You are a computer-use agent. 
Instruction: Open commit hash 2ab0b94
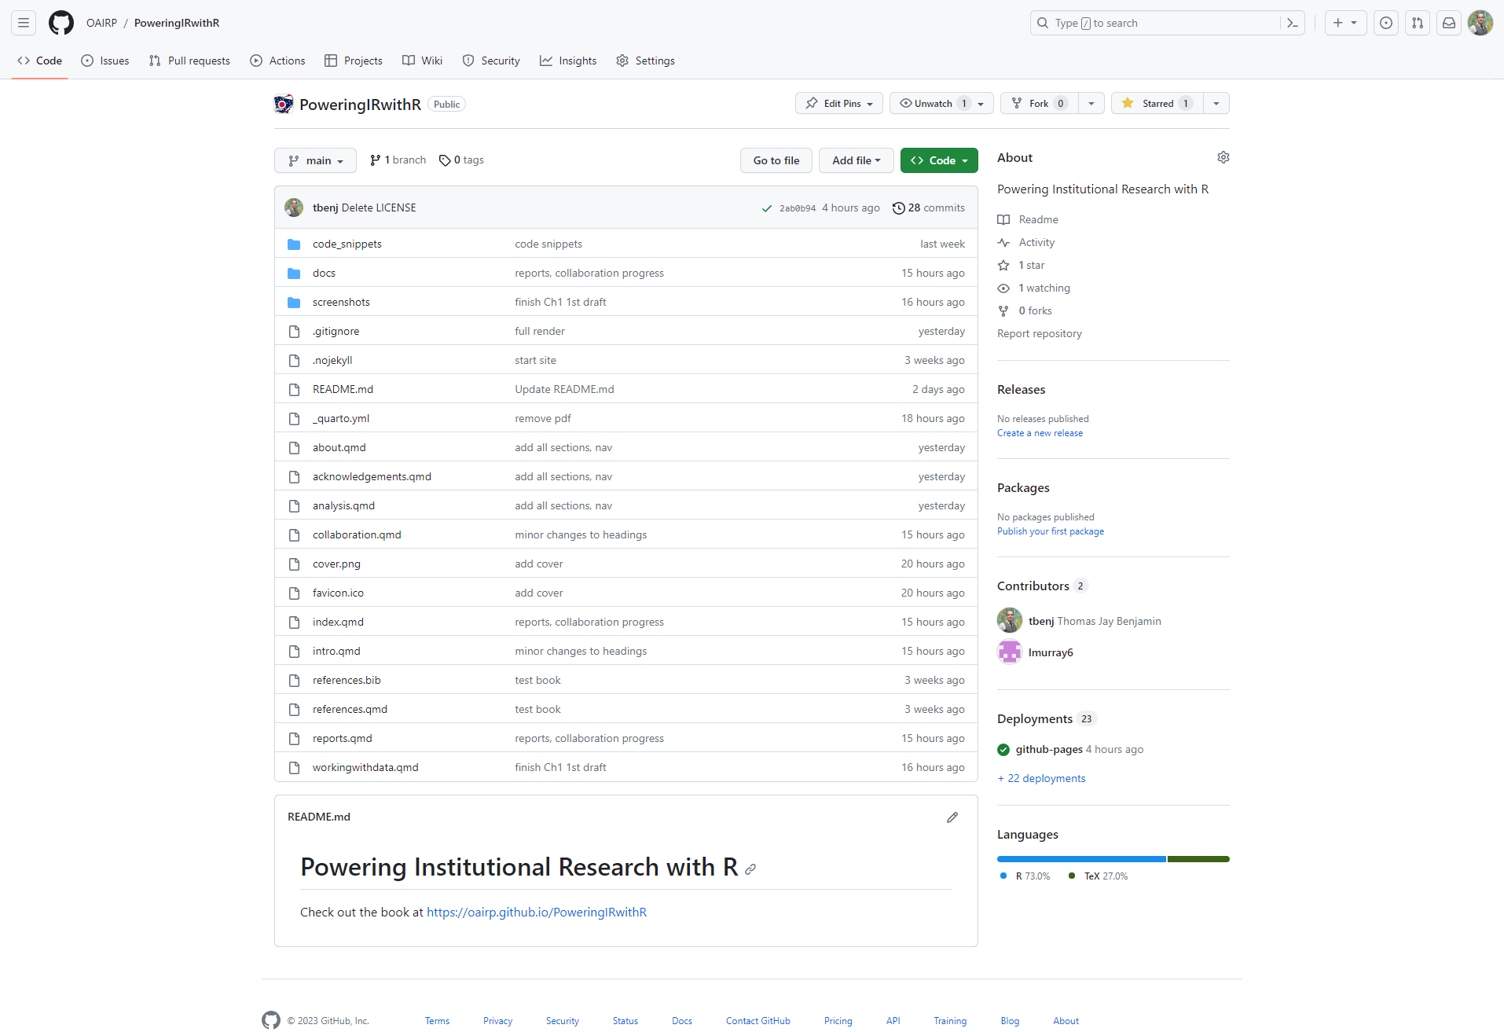pos(798,208)
